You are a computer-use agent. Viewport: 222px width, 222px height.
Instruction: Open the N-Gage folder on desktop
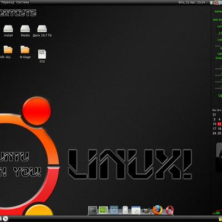click(x=25, y=52)
